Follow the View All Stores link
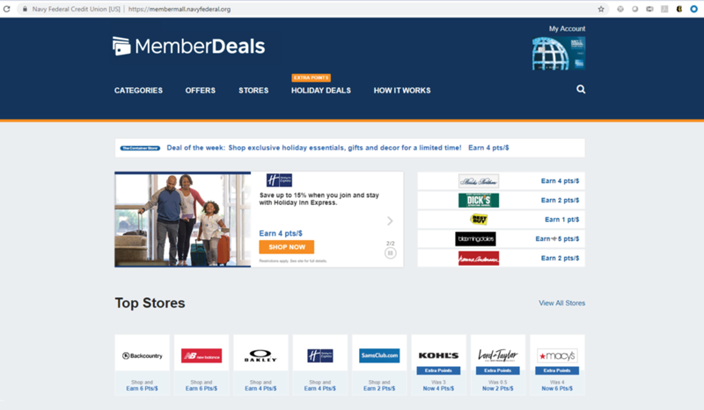The image size is (704, 410). point(561,304)
